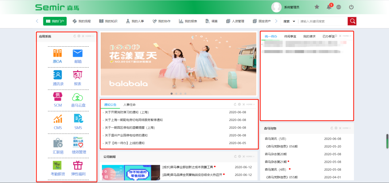Open the 调查 survey menu

pos(212,21)
